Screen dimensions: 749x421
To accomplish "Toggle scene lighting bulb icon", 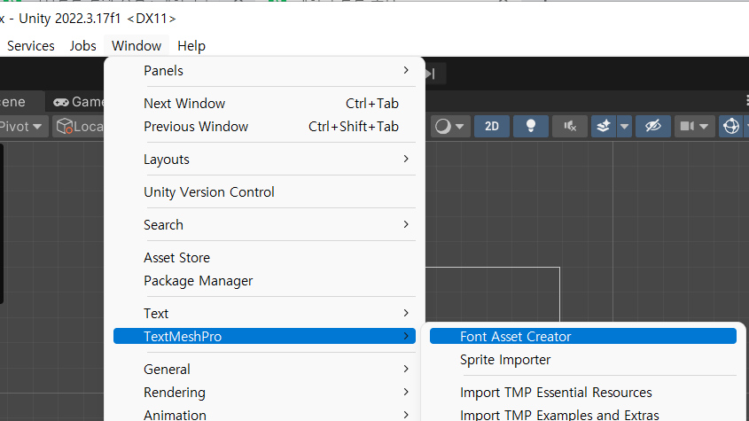I will point(531,127).
